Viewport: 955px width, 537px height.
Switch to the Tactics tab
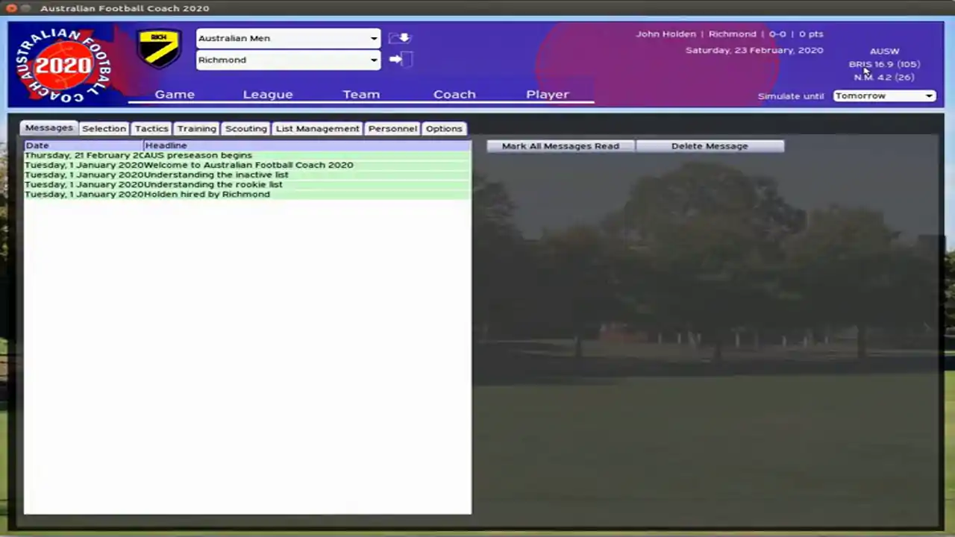(x=151, y=129)
